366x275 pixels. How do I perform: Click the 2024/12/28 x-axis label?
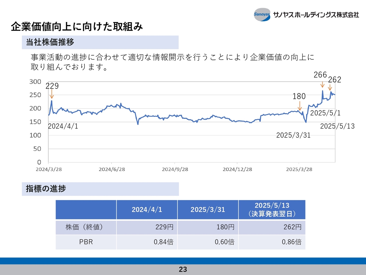(x=237, y=169)
